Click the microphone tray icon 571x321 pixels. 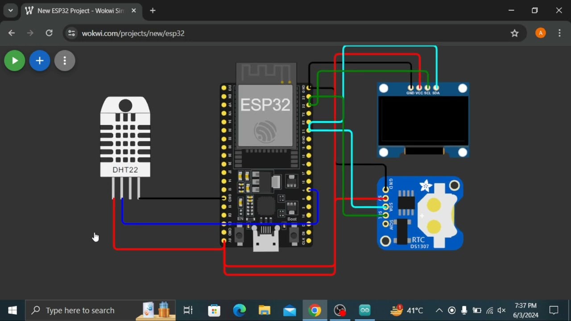(x=464, y=310)
